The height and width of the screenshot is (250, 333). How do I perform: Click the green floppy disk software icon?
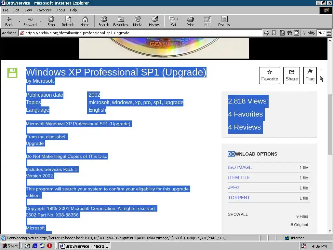tap(12, 73)
